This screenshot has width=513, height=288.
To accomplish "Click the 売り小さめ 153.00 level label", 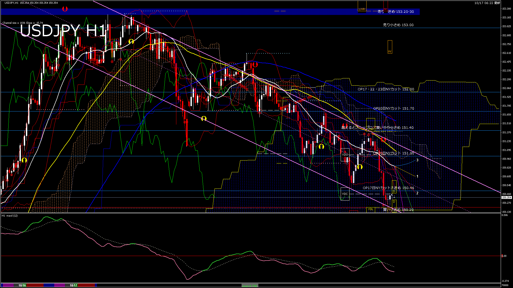I will [x=398, y=25].
